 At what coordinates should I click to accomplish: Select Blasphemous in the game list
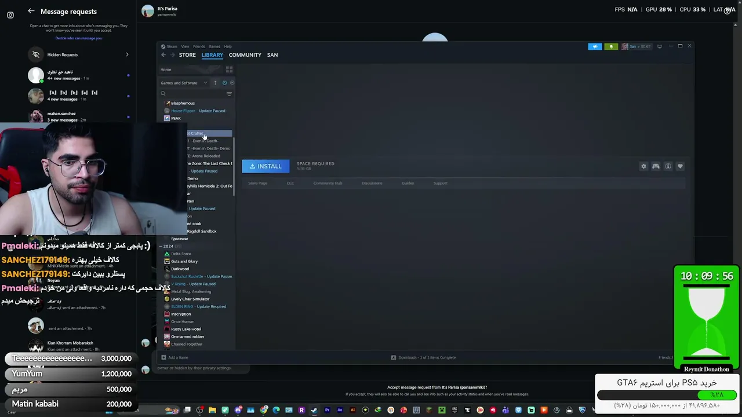(x=183, y=103)
